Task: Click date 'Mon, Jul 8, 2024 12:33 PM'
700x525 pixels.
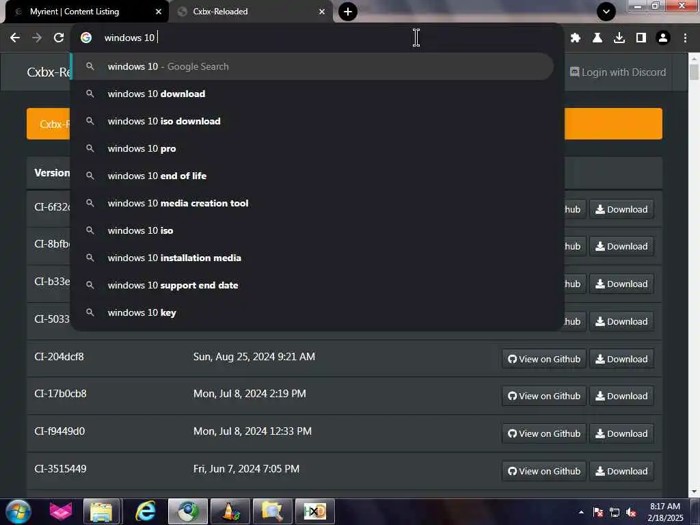Action: point(252,431)
